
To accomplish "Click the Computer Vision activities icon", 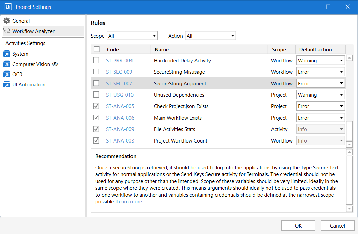I will [x=7, y=64].
